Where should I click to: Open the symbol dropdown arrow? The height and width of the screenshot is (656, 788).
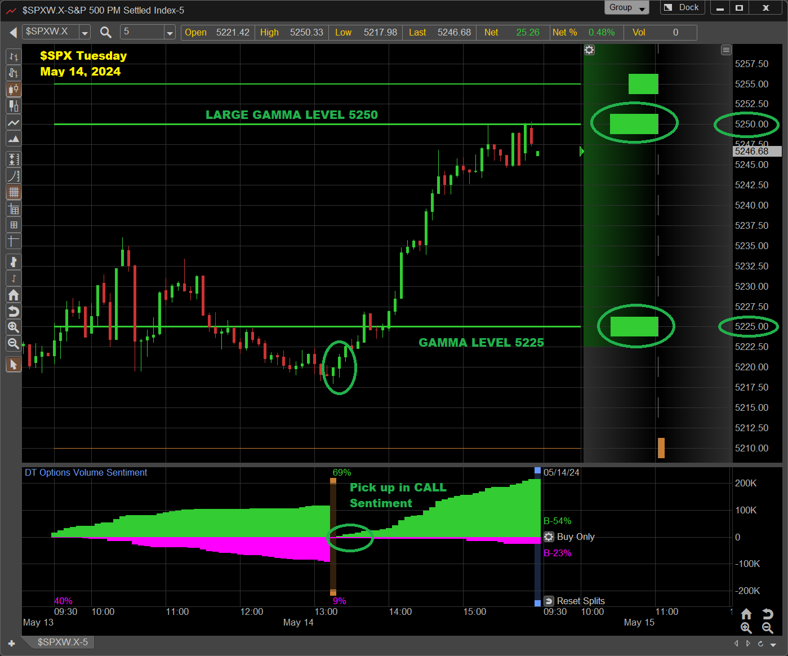pos(84,33)
